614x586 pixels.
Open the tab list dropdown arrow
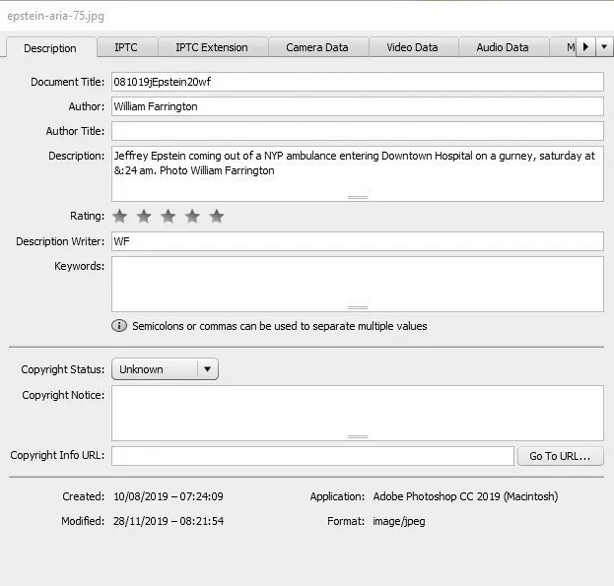604,47
